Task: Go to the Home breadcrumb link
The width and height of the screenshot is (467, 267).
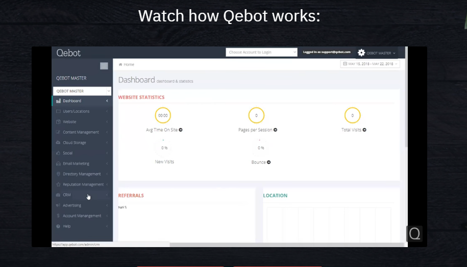Action: coord(128,65)
